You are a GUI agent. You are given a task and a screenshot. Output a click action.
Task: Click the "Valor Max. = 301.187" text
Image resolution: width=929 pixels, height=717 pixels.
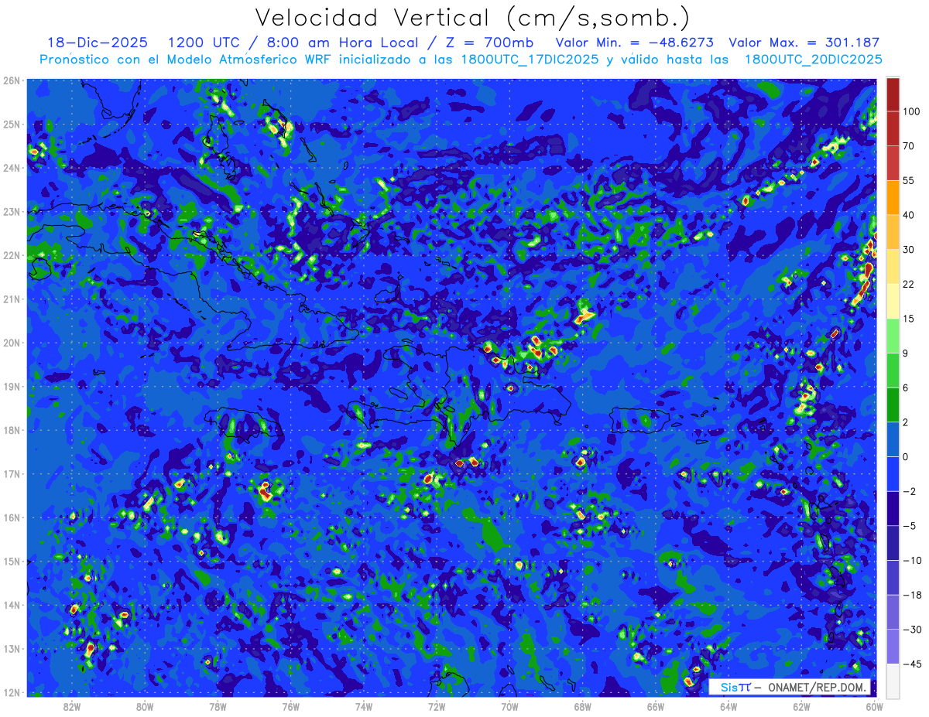click(x=804, y=43)
